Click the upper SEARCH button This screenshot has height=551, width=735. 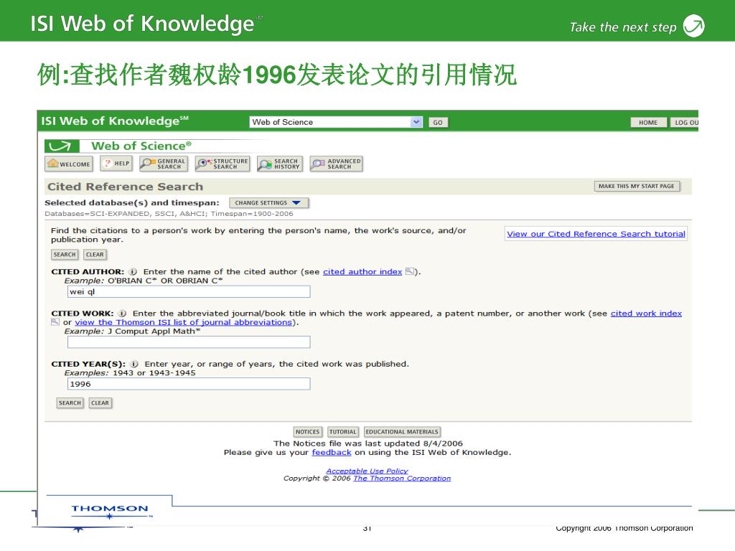pos(65,255)
